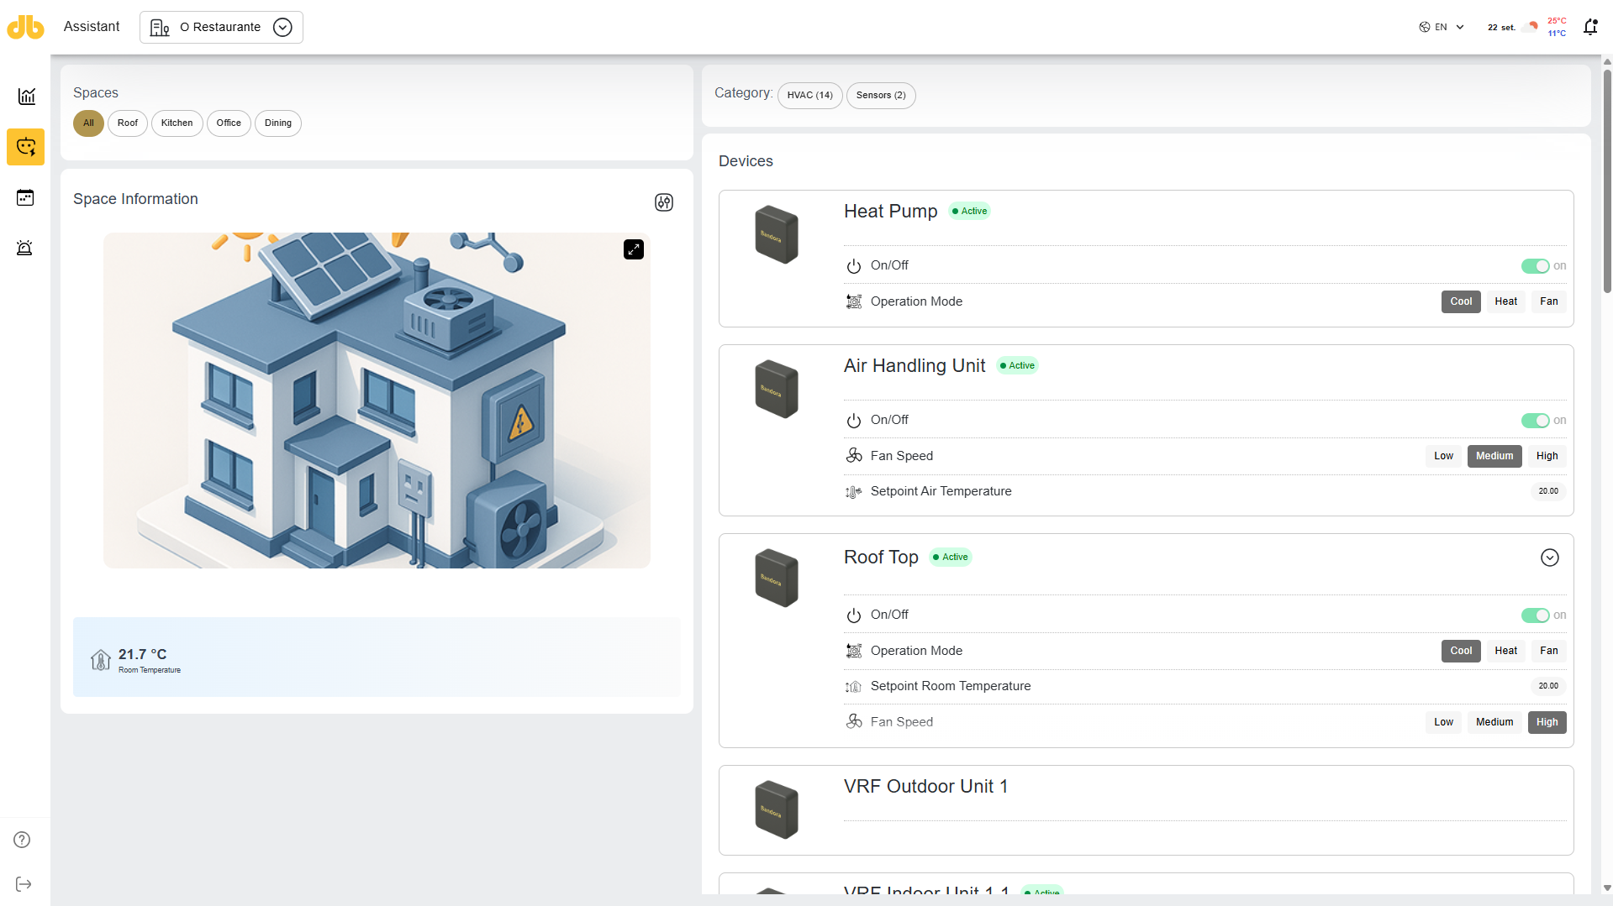Open the analytics chart sidebar icon

pyautogui.click(x=26, y=97)
